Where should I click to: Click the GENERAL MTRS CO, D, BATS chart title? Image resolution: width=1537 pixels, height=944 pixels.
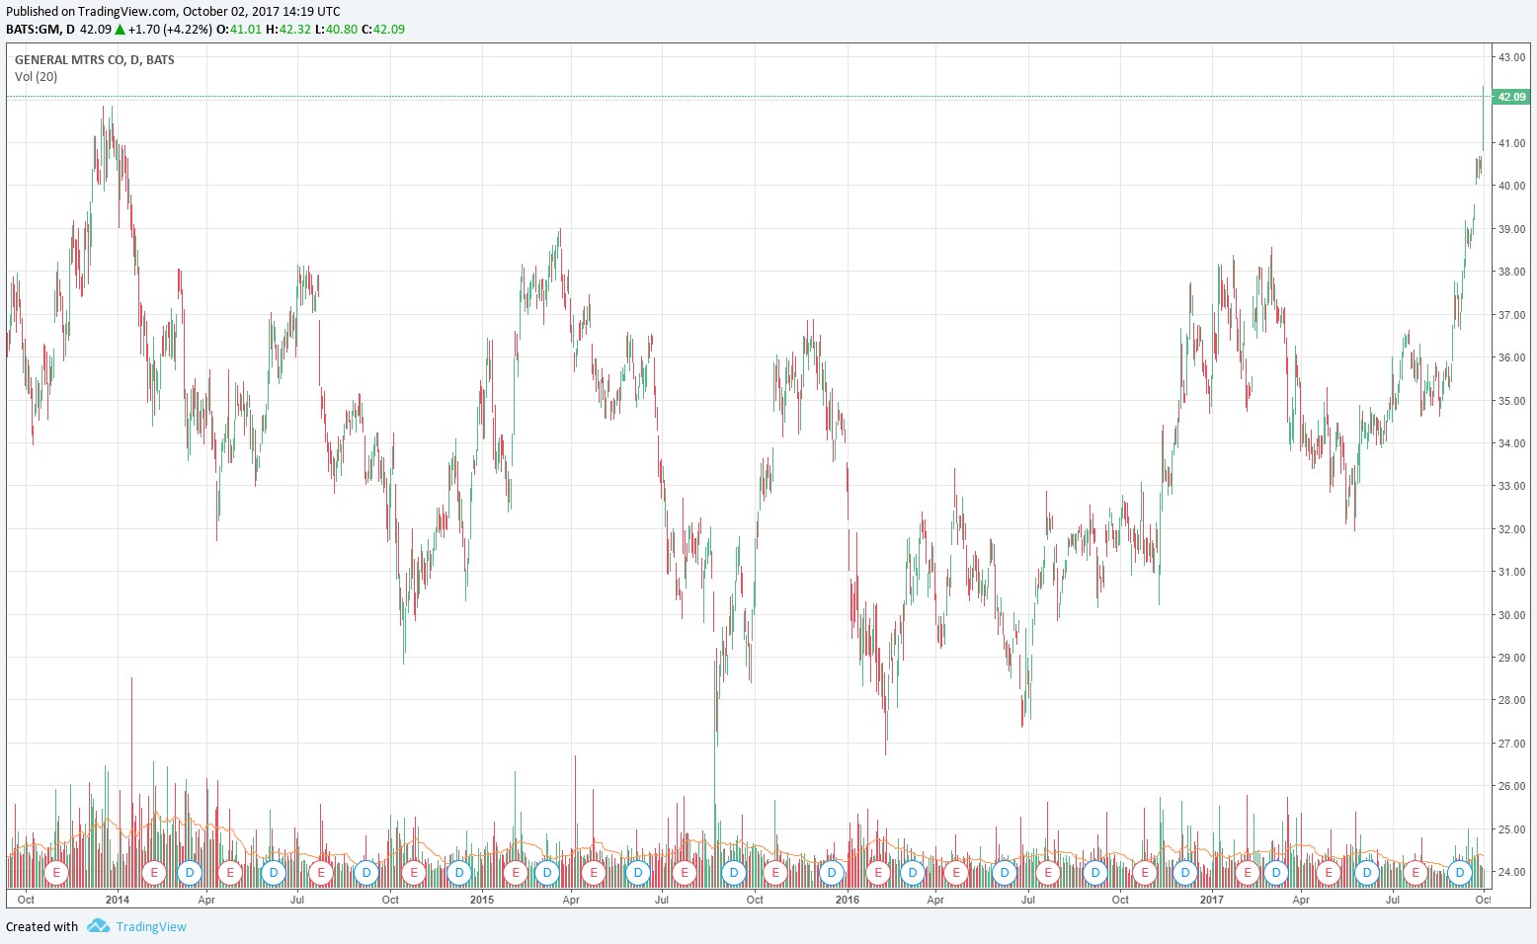(x=94, y=59)
